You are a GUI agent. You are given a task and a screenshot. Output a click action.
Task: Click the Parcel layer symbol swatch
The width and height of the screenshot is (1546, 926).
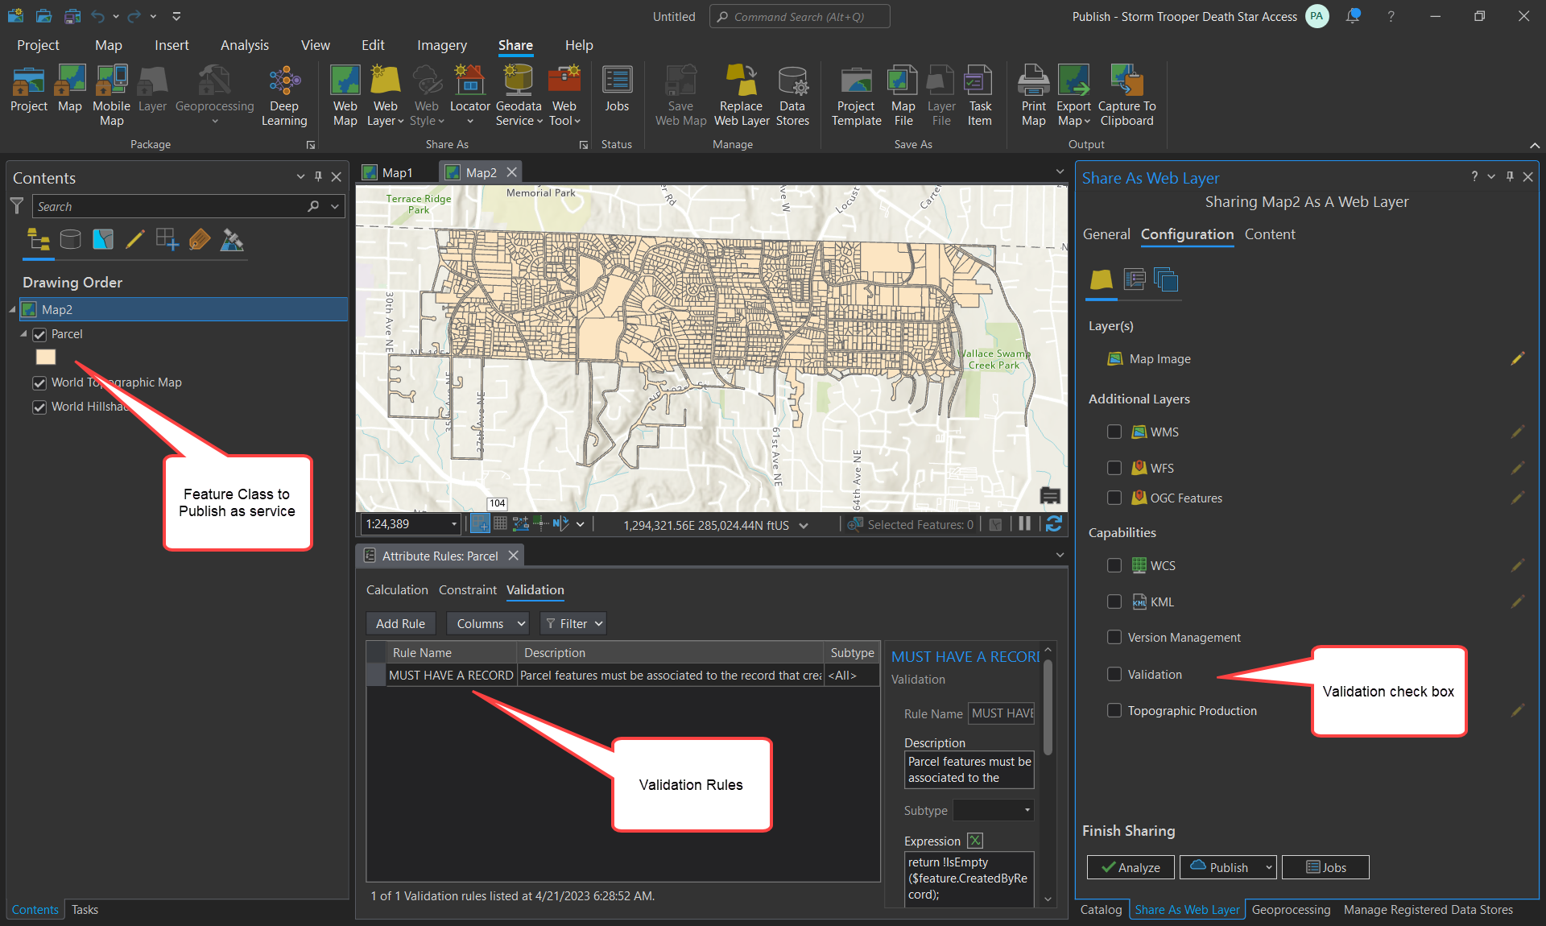(46, 357)
